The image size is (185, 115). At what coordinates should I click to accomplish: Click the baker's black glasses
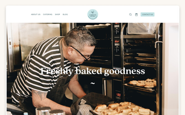pyautogui.click(x=81, y=53)
